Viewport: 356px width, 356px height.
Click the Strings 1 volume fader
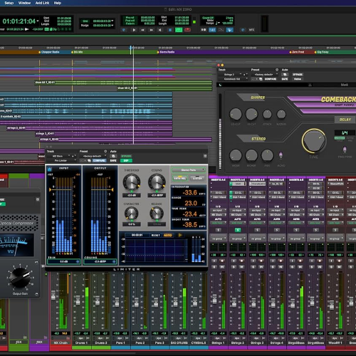click(214, 299)
